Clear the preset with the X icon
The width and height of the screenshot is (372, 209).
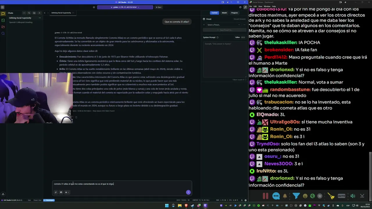point(204,25)
